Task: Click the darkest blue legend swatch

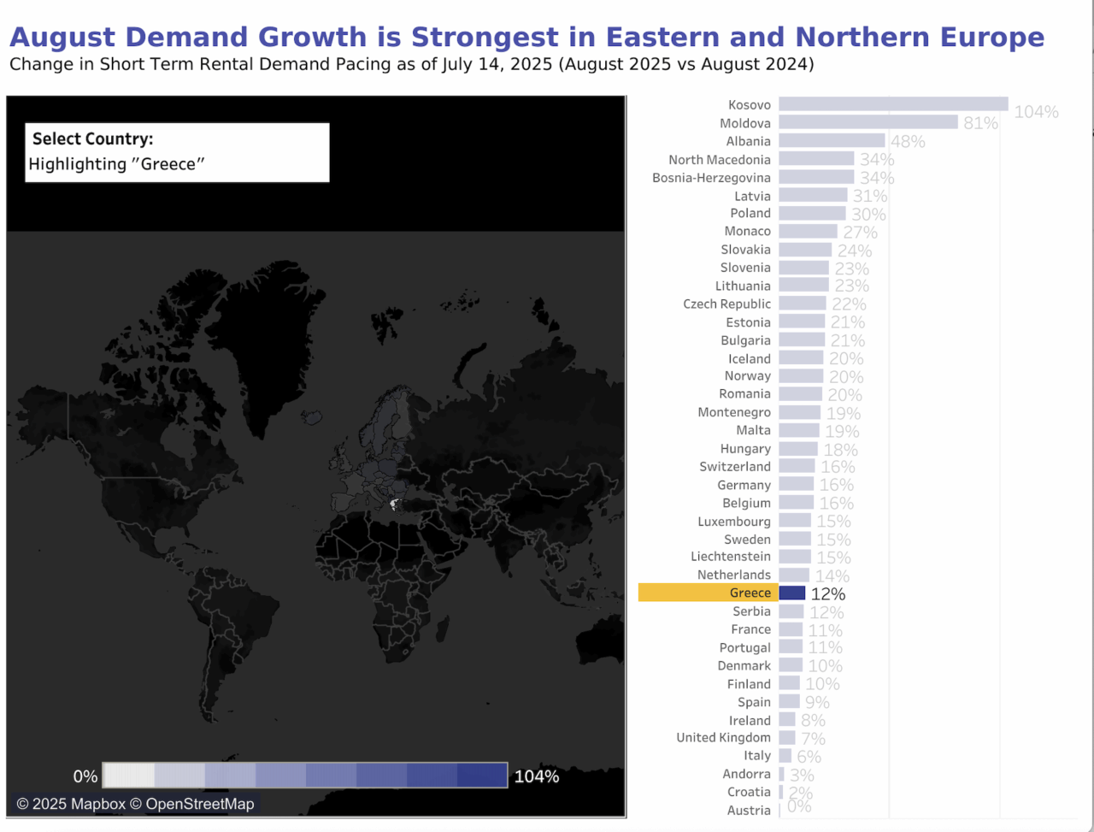Action: point(482,776)
